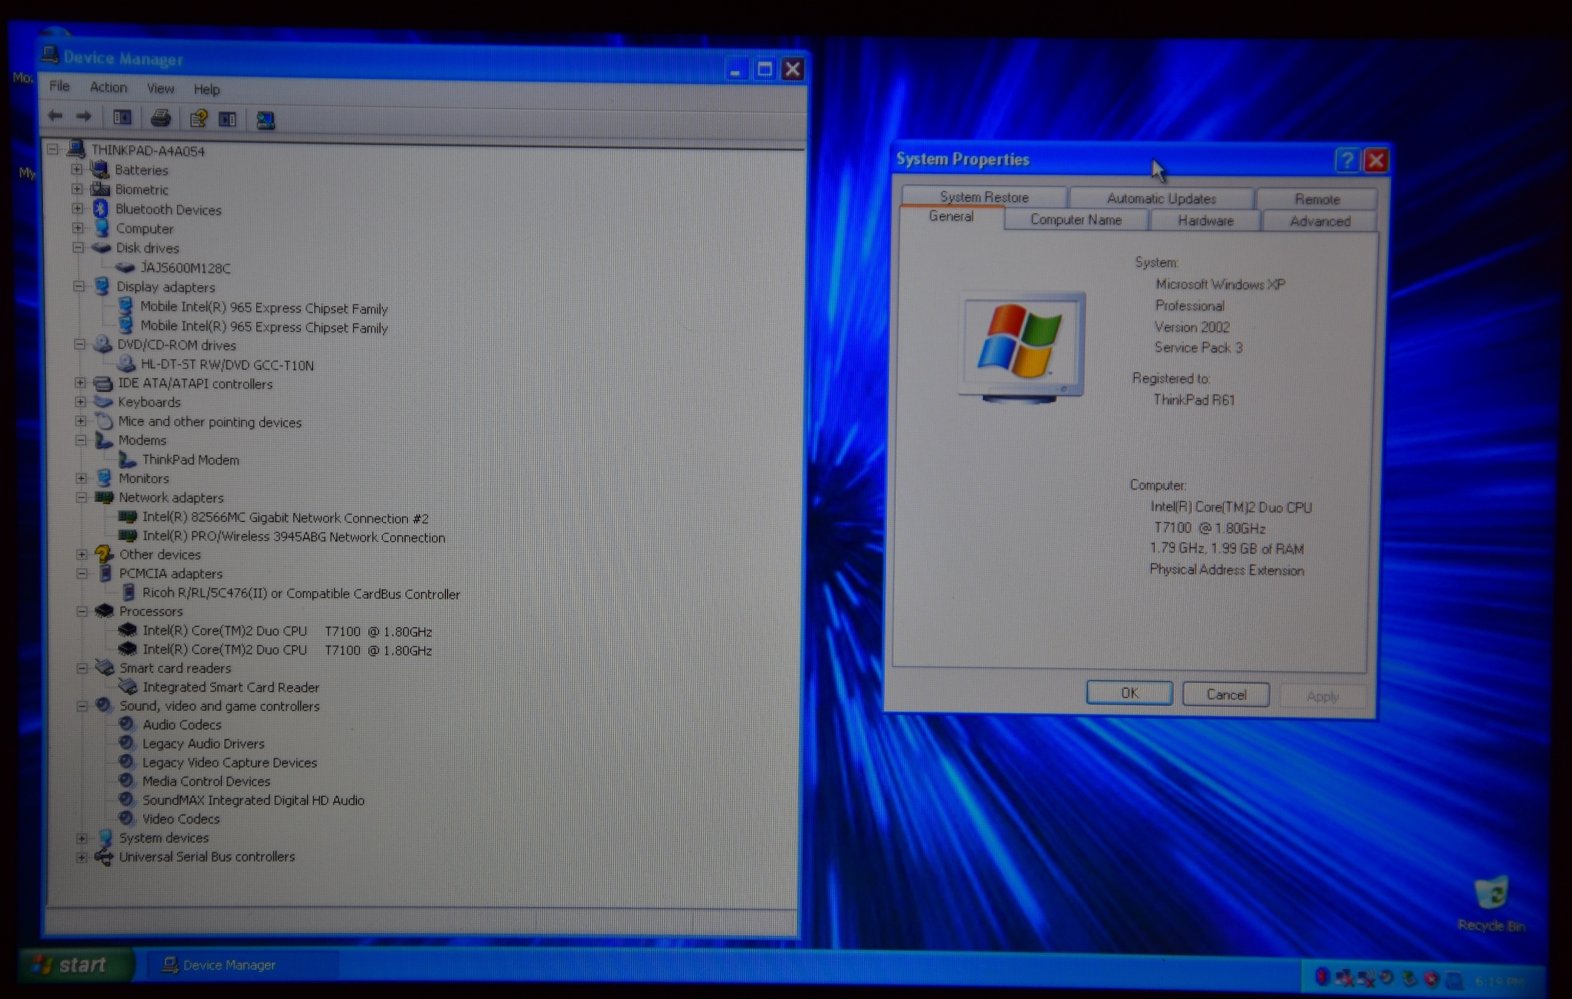Switch to the Hardware tab
This screenshot has height=999, width=1572.
(1205, 221)
